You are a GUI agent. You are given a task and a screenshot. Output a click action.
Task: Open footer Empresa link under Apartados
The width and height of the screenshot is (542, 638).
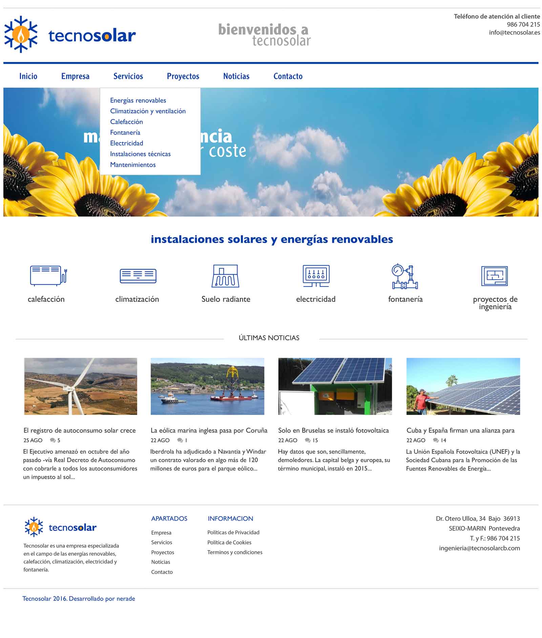[161, 533]
